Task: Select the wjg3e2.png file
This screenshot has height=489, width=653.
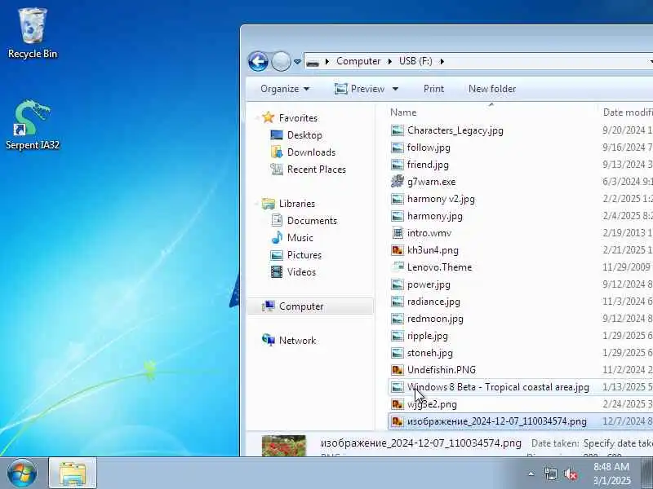Action: 432,404
